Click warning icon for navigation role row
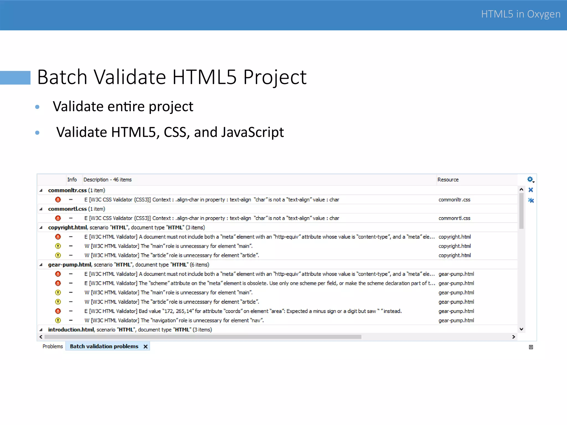Screen dimensions: 567x425 coord(58,320)
